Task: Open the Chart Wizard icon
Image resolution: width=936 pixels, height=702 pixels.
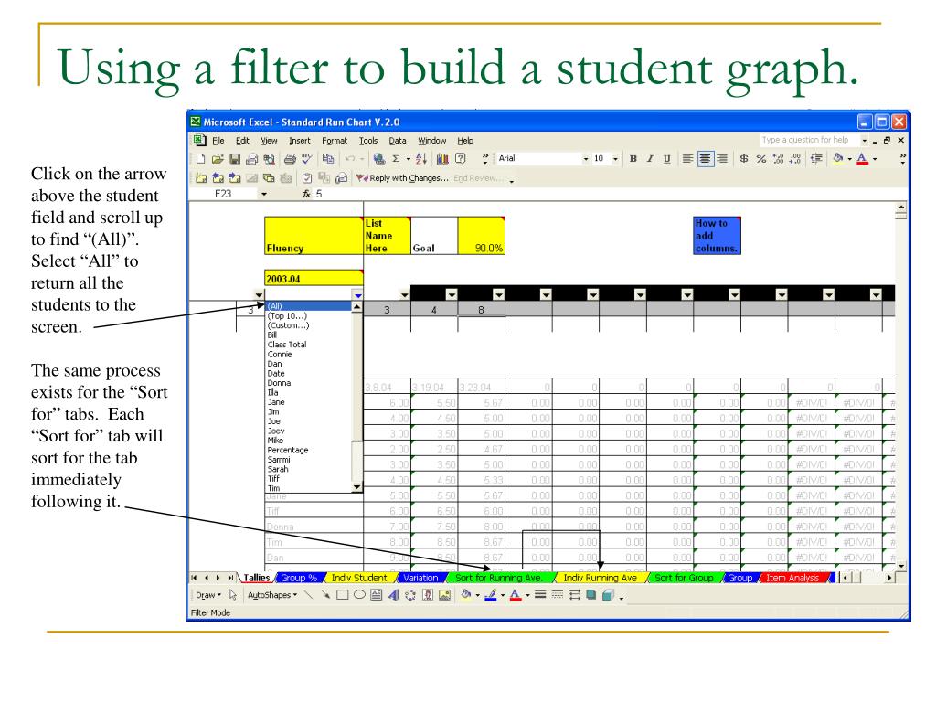Action: tap(442, 159)
